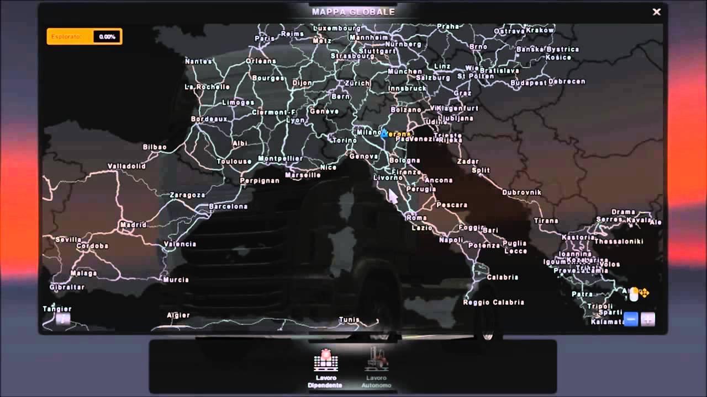Select the Madrid city label
707x397 pixels.
133,225
